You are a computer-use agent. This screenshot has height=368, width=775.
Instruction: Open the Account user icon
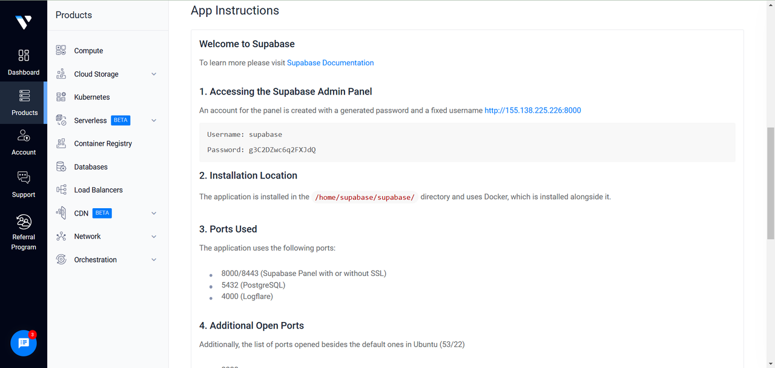coord(24,136)
